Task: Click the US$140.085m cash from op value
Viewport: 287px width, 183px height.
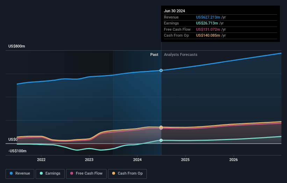Action: (208, 36)
